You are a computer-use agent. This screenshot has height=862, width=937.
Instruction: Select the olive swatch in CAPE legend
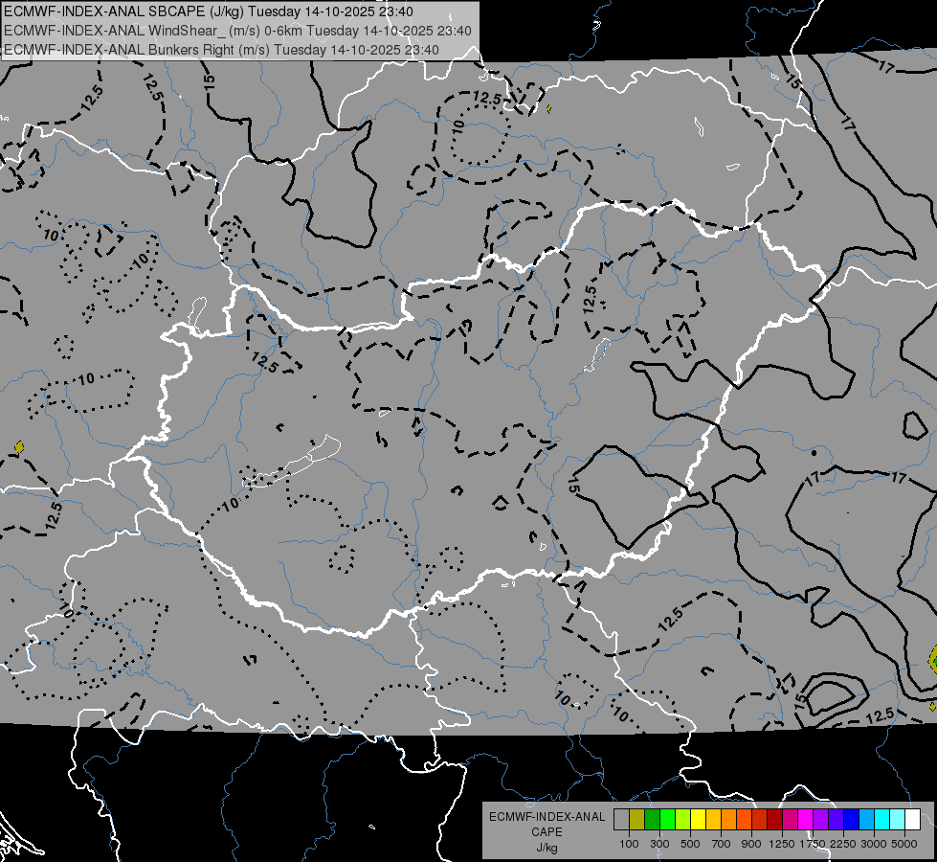click(637, 819)
